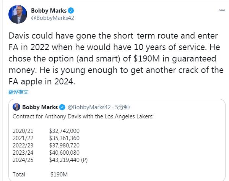Click the 2022/23 $37,980,720 salary line
Viewport: 229px width, 181px height.
click(46, 145)
